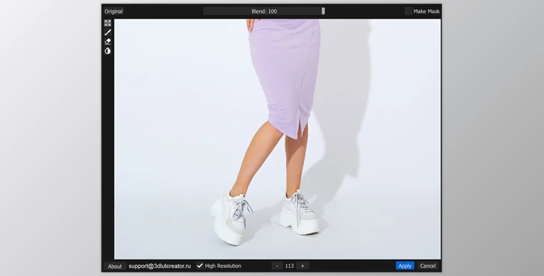Select the eraser tool
The width and height of the screenshot is (544, 276).
tap(107, 42)
